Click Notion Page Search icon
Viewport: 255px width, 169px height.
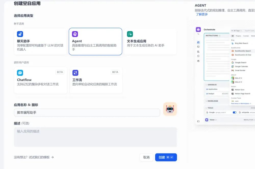233,94
